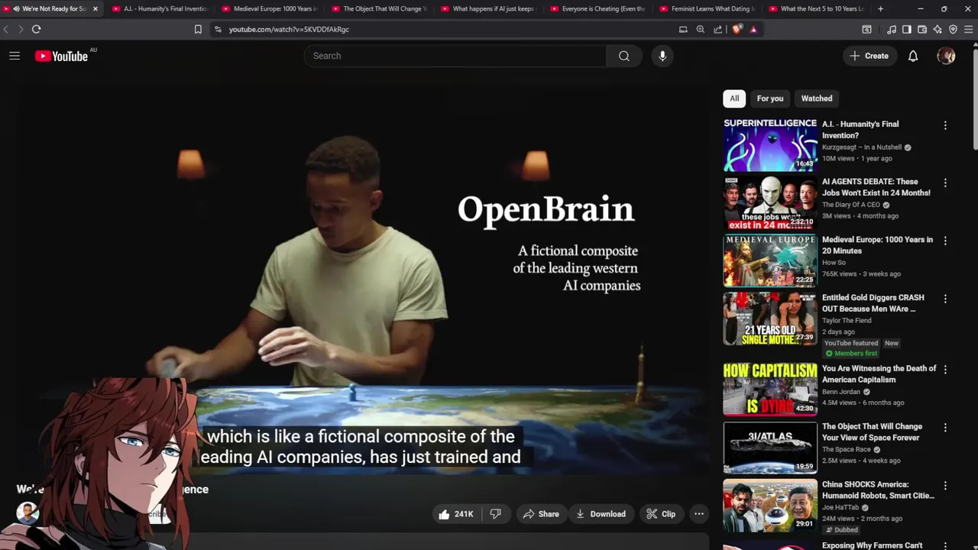
Task: Open Brave Wallet icon
Action: click(x=922, y=29)
